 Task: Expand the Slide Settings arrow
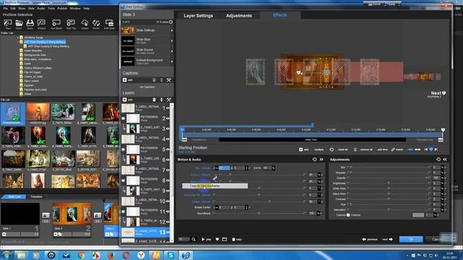coord(172,30)
